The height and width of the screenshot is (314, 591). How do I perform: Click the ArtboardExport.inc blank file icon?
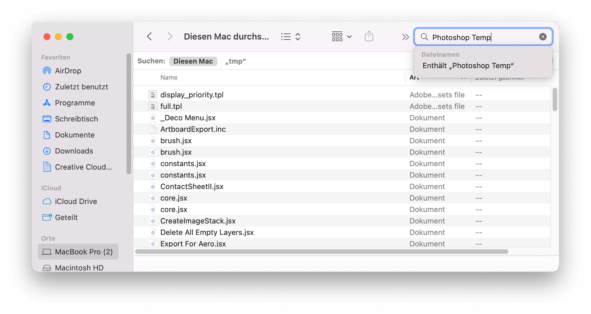[x=153, y=129]
